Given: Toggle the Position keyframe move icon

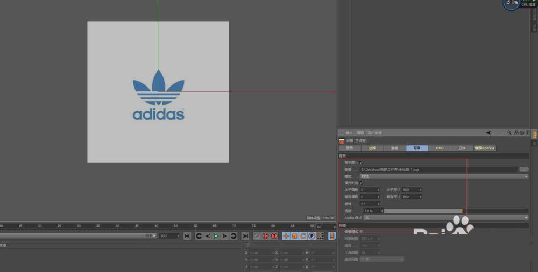Looking at the screenshot, I should [x=286, y=236].
